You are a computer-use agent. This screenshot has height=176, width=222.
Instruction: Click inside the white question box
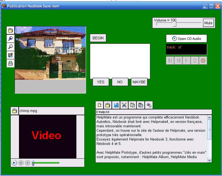pyautogui.click(x=120, y=61)
